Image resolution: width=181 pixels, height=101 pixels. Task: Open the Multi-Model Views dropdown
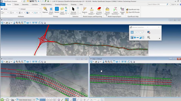pyautogui.click(x=26, y=100)
